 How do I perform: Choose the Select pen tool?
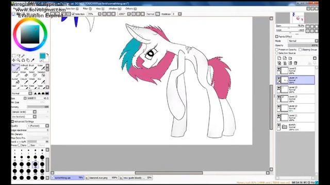[33, 74]
